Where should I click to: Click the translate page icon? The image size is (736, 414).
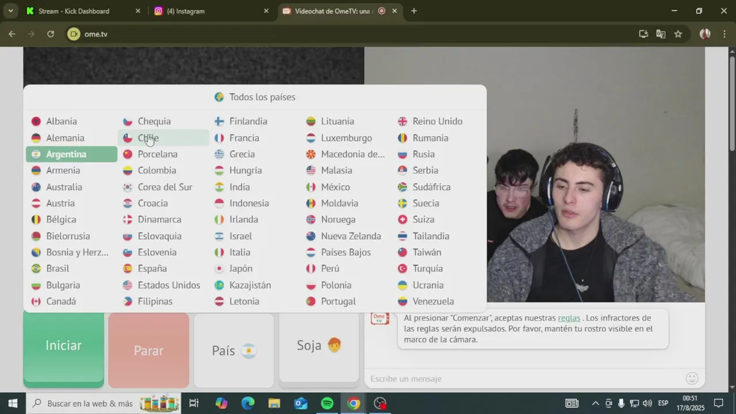click(661, 34)
